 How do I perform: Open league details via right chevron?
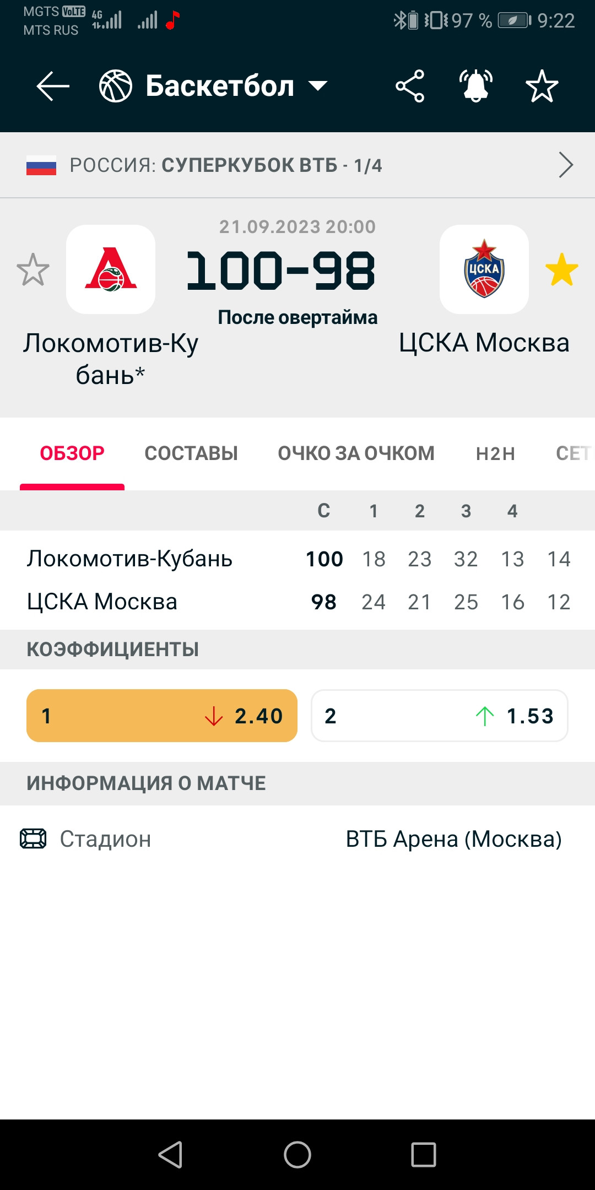point(566,165)
